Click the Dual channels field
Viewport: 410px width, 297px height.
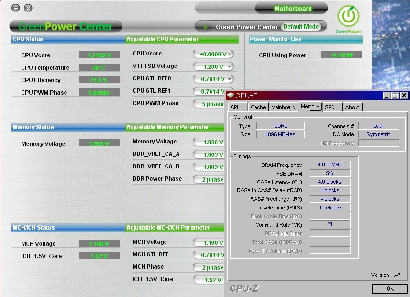(x=378, y=126)
